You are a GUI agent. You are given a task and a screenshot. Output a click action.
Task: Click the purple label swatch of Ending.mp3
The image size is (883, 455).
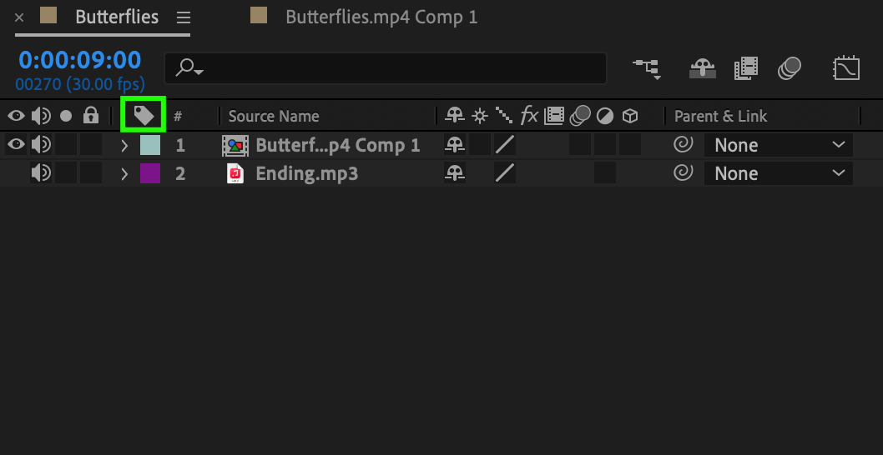pos(149,173)
